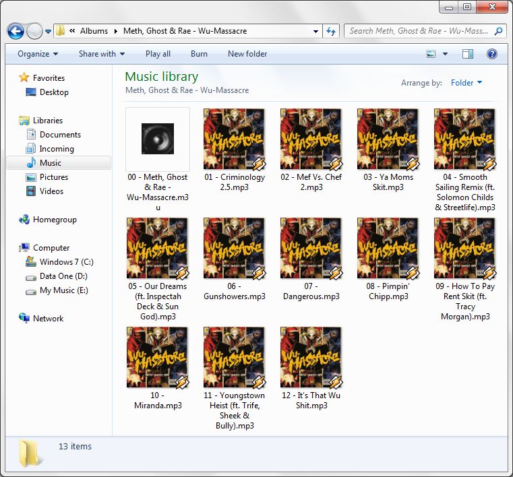
Task: Select Computer in the sidebar
Action: [51, 248]
